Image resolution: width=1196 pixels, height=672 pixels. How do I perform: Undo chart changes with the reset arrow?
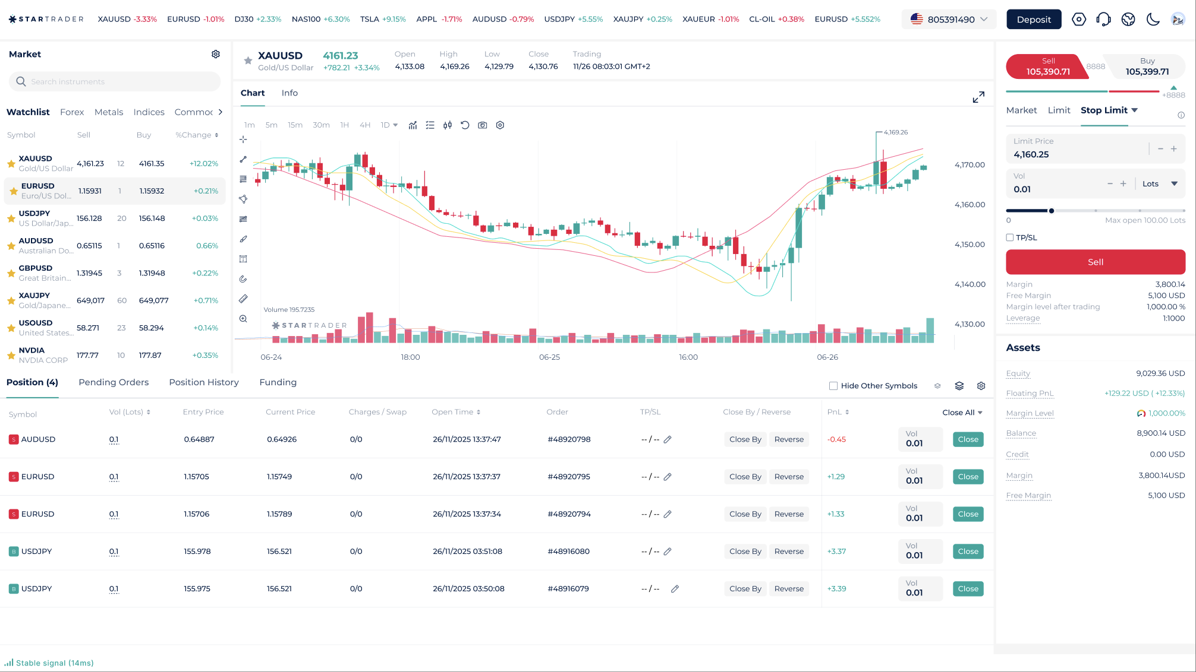click(x=465, y=125)
